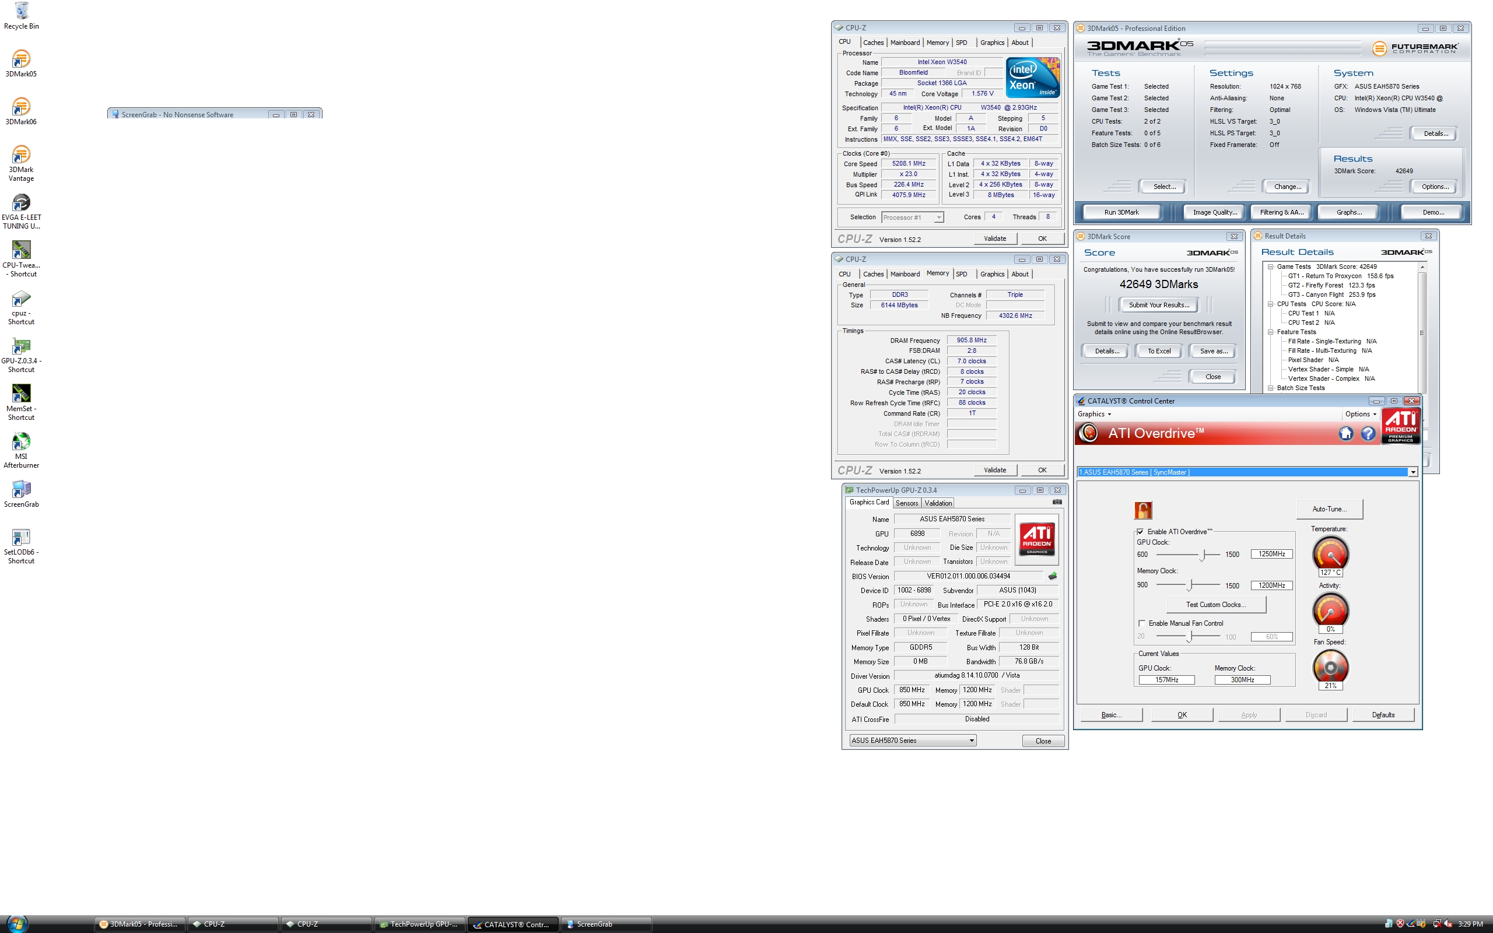Viewport: 1493px width, 933px height.
Task: Click the Catalyst home icon
Action: [x=1345, y=434]
